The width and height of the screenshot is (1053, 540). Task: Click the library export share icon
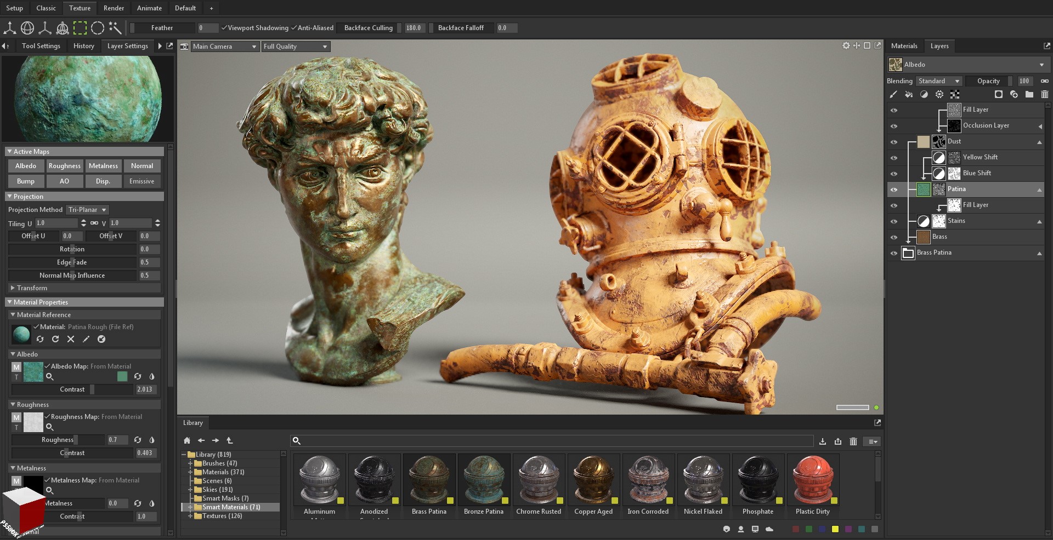(838, 441)
